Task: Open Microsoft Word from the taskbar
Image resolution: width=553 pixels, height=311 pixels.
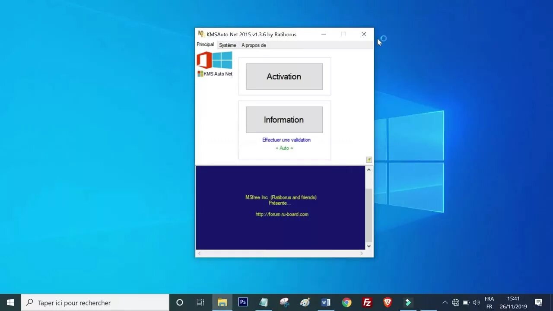Action: click(x=326, y=302)
